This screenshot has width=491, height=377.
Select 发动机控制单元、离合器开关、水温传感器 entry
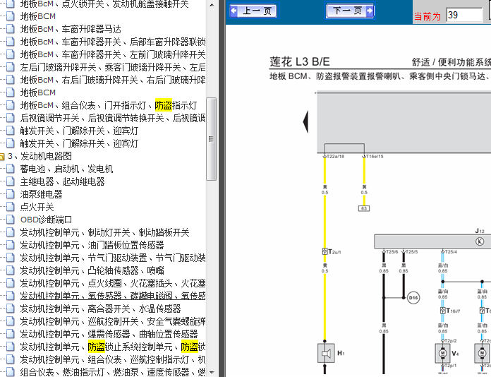100,309
